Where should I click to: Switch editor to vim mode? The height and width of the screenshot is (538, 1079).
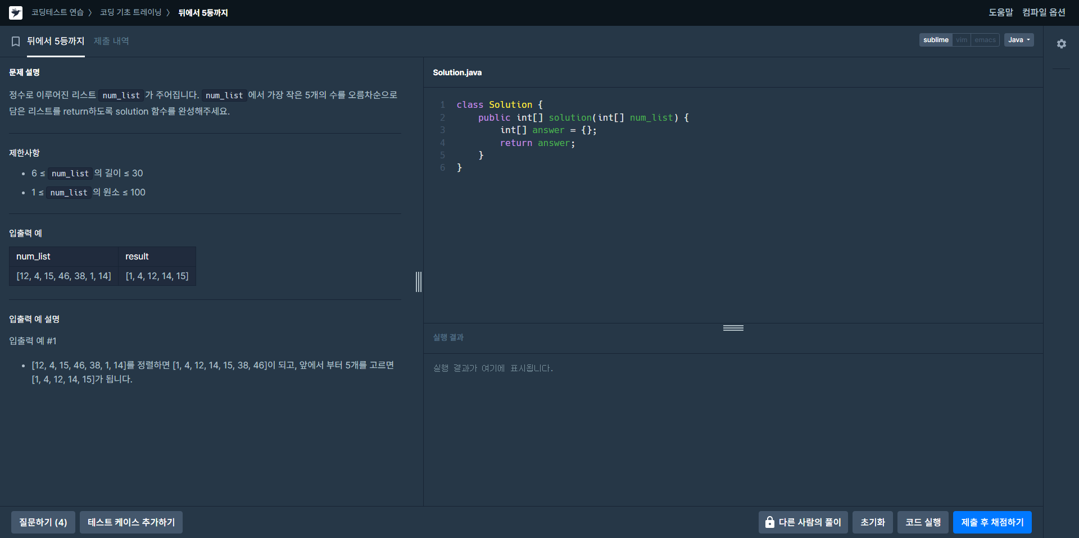pyautogui.click(x=962, y=40)
